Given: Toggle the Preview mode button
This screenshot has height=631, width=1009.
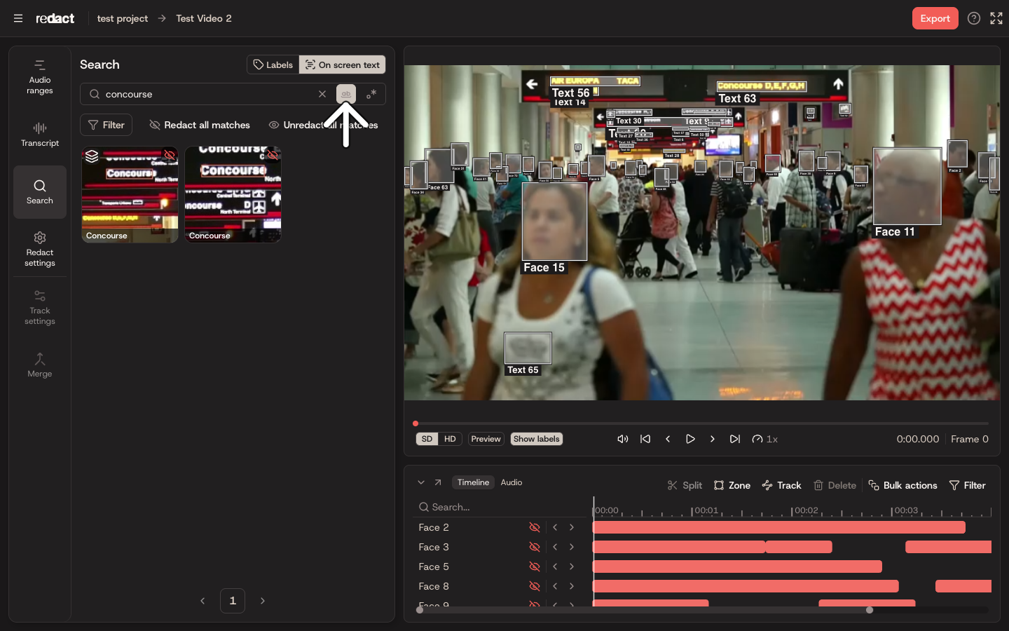Looking at the screenshot, I should (x=486, y=439).
